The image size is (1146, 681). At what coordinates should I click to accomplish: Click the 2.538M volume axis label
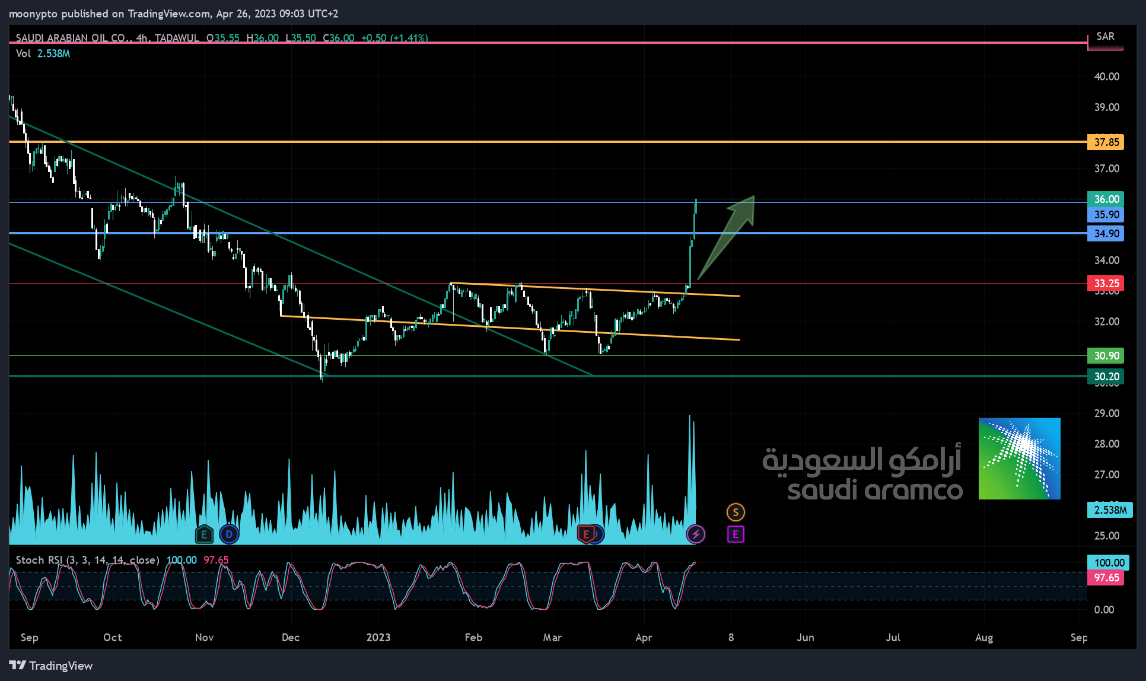click(1110, 510)
